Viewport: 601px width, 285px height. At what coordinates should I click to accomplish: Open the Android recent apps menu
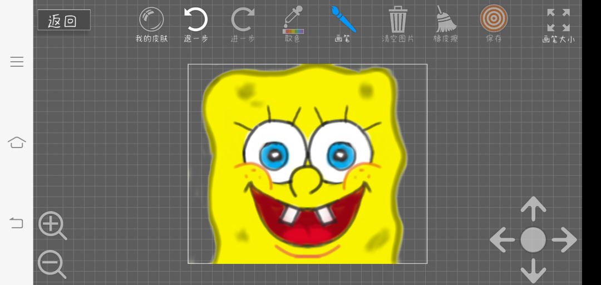click(x=17, y=62)
